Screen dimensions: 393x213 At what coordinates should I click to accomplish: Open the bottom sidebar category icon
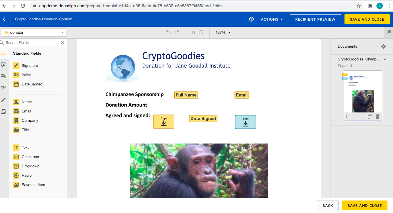pyautogui.click(x=3, y=112)
